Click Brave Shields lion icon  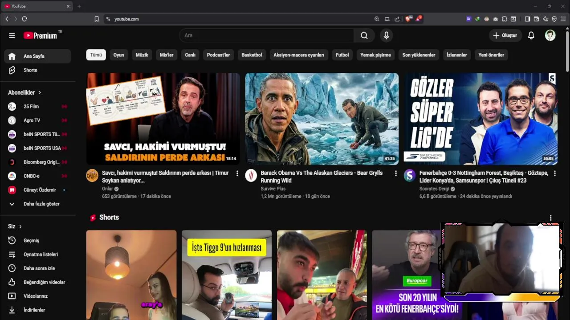point(408,19)
